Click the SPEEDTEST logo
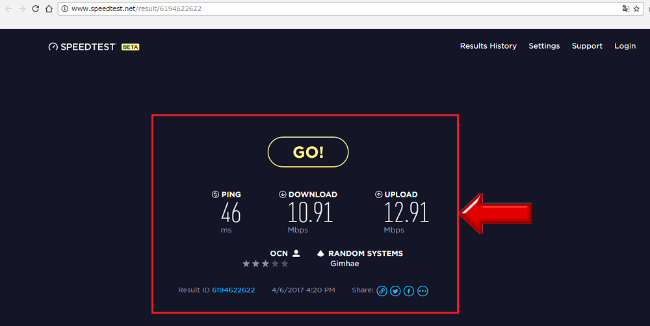 [x=82, y=47]
